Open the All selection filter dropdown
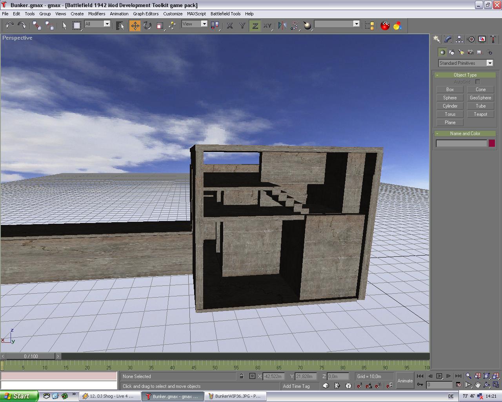Image resolution: width=502 pixels, height=402 pixels. tap(107, 24)
